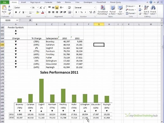This screenshot has width=164, height=123.
Task: Toggle Italic formatting
Action: 20,12
